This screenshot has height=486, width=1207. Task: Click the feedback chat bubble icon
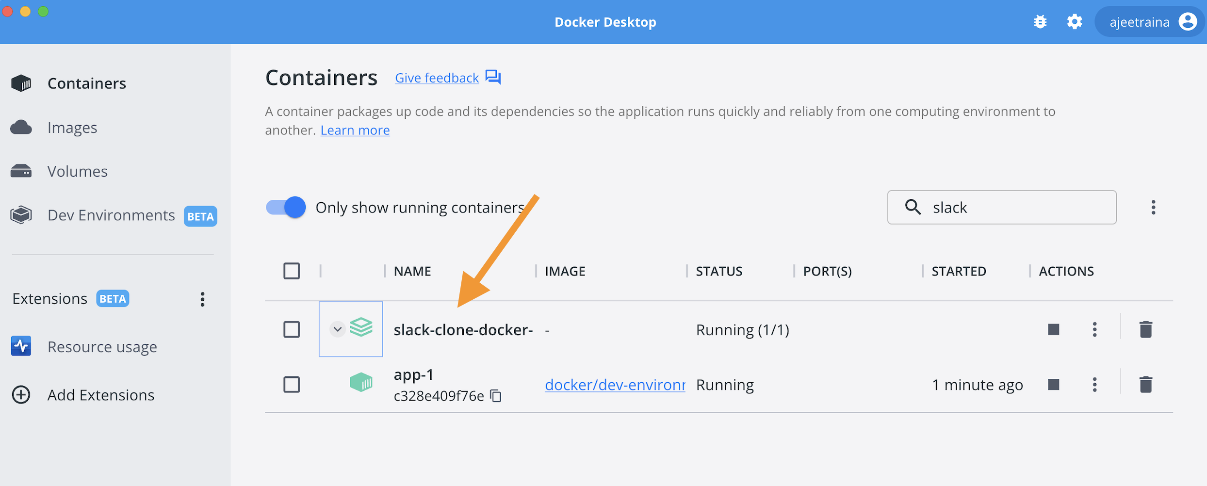tap(493, 77)
